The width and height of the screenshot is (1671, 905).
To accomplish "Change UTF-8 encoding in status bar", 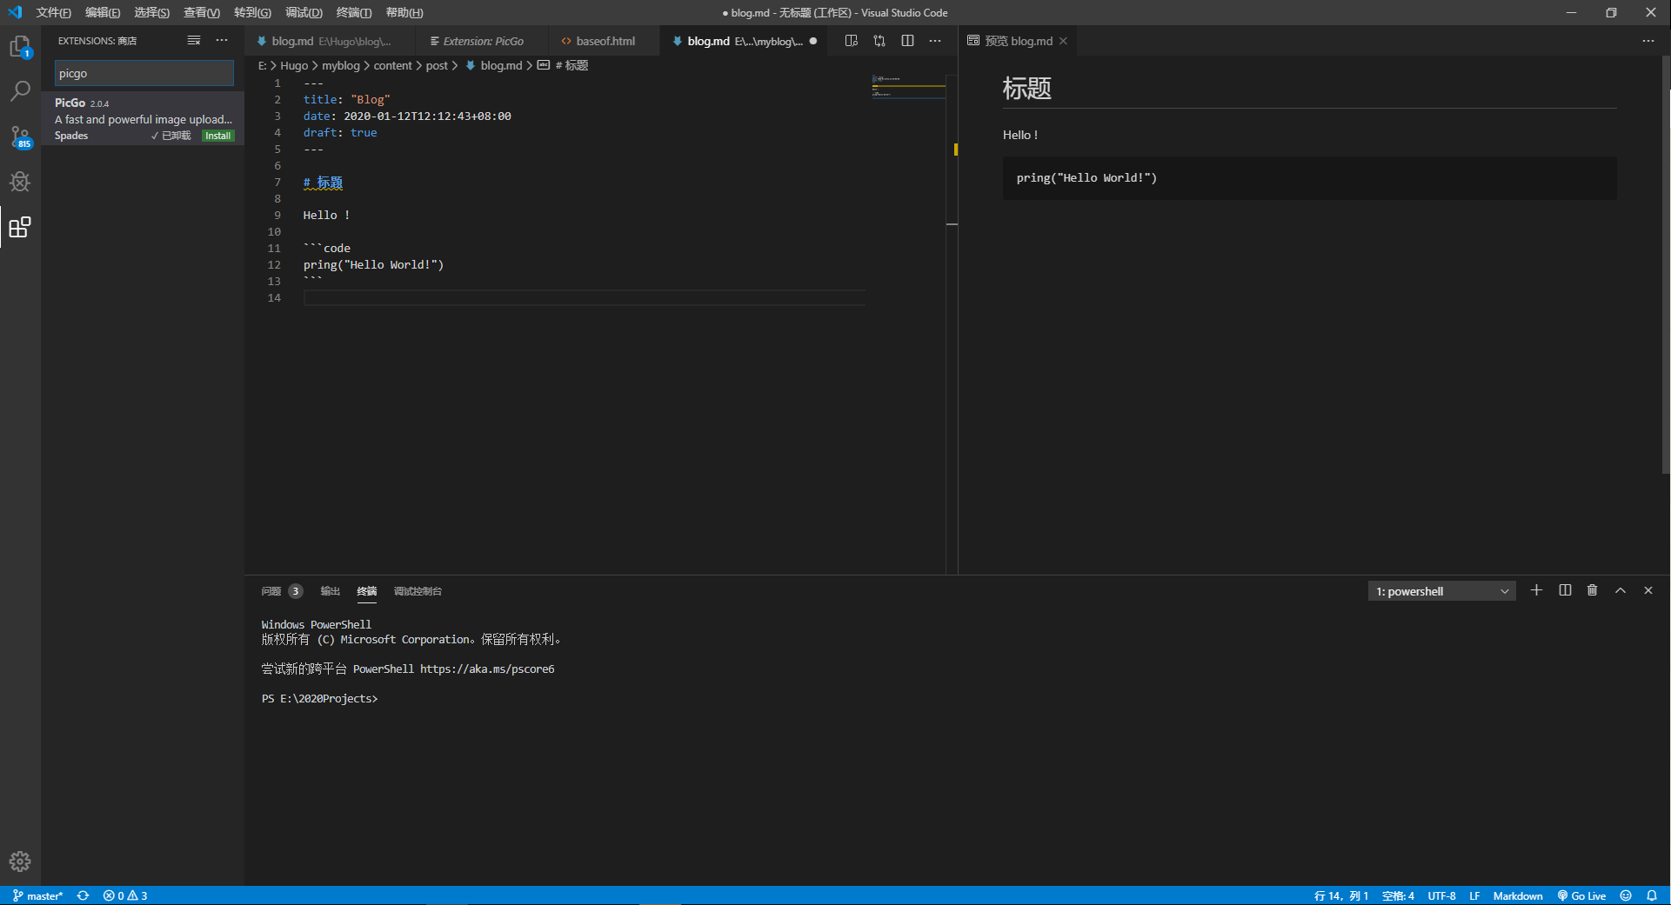I will [x=1441, y=895].
